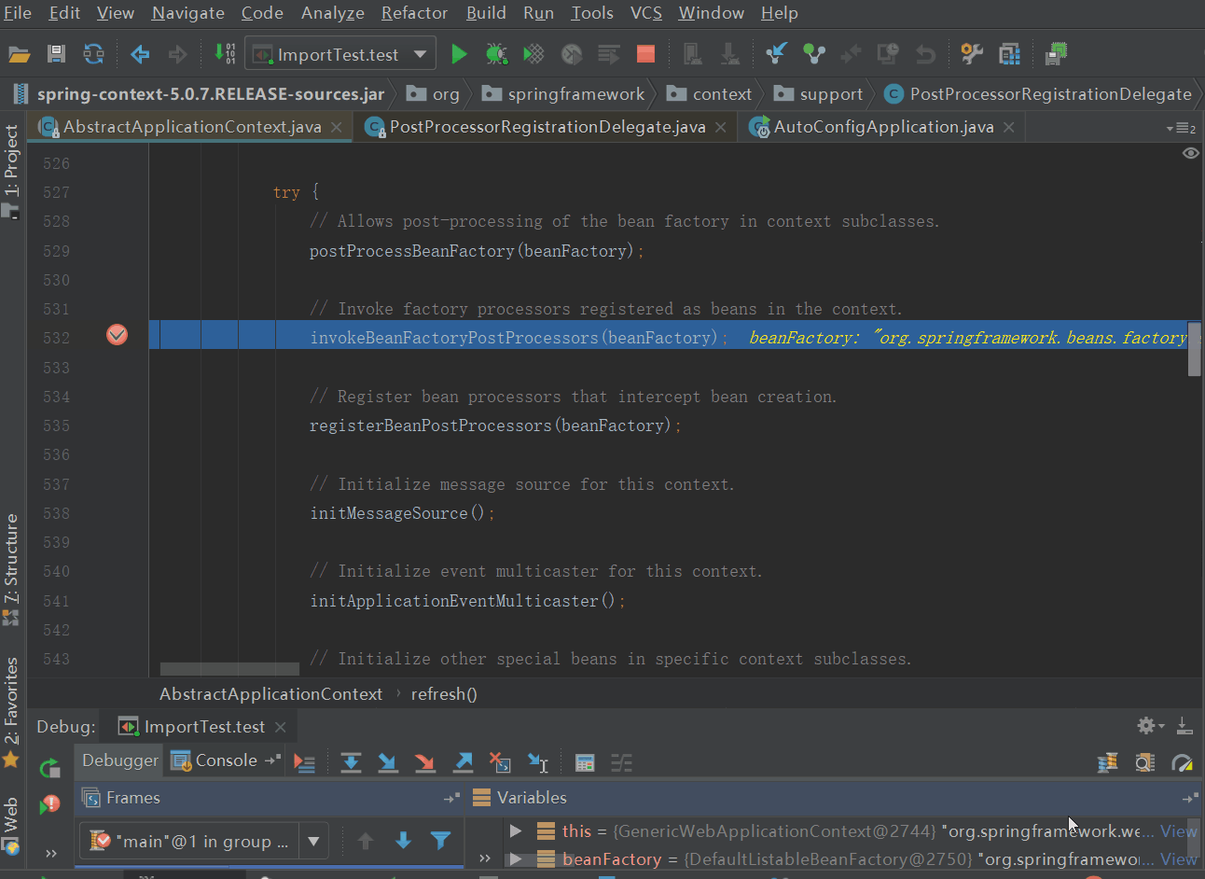Screen dimensions: 1205x879
Task: Open the Navigate menu
Action: click(188, 13)
